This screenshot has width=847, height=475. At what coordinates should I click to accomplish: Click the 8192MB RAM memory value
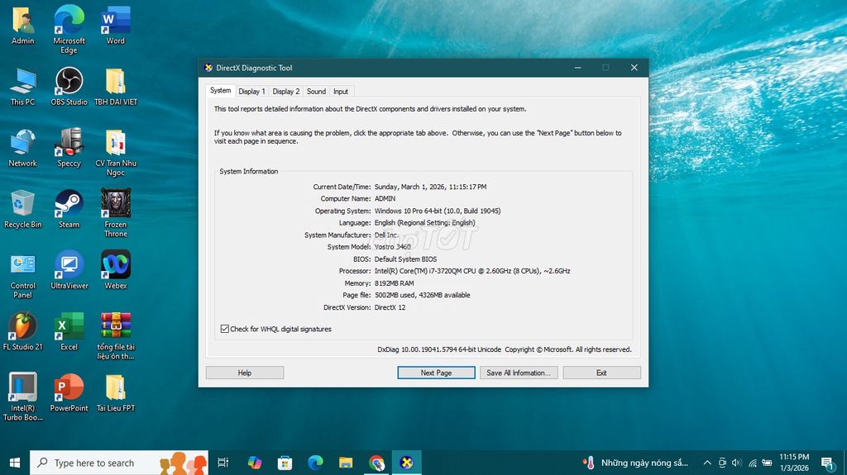395,283
